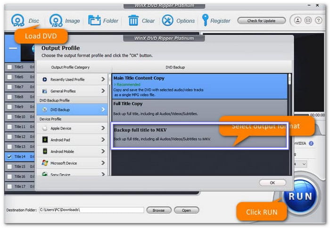The image size is (330, 228).
Task: Open Options settings icon
Action: (x=167, y=21)
